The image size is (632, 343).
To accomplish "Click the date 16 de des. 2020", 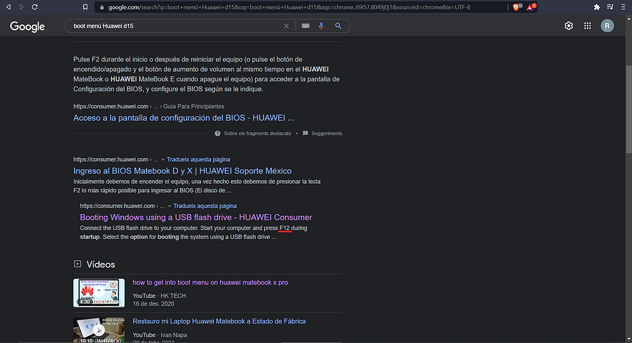I will point(154,304).
